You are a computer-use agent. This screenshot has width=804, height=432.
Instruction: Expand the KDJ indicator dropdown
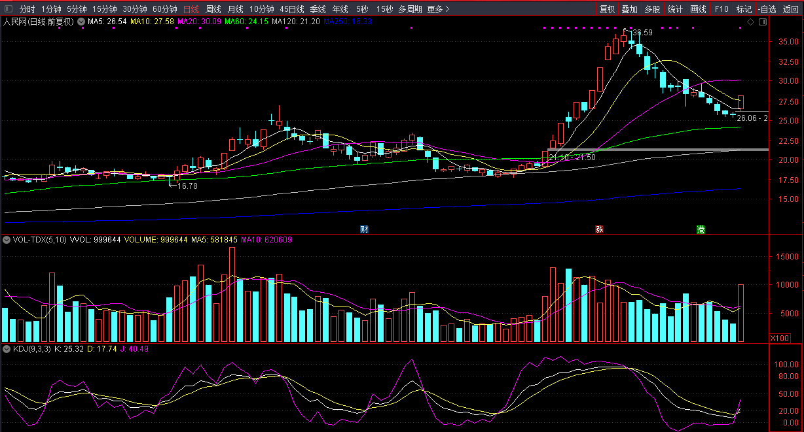(7, 349)
